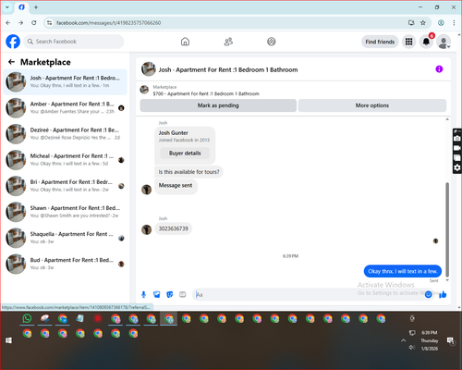Click the install app icon in address bar

tap(411, 23)
